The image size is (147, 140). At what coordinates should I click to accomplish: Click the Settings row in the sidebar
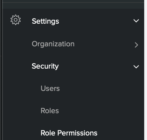pos(73,21)
